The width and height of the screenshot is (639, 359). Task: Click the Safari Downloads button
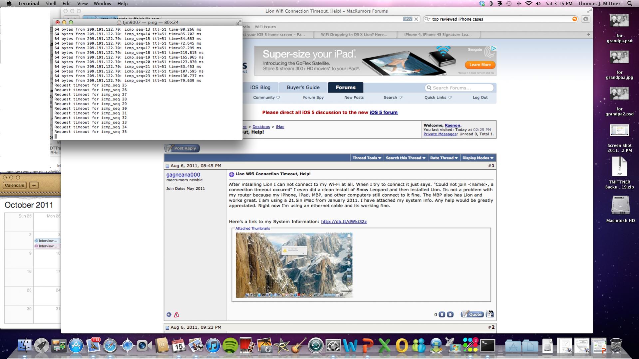586,19
